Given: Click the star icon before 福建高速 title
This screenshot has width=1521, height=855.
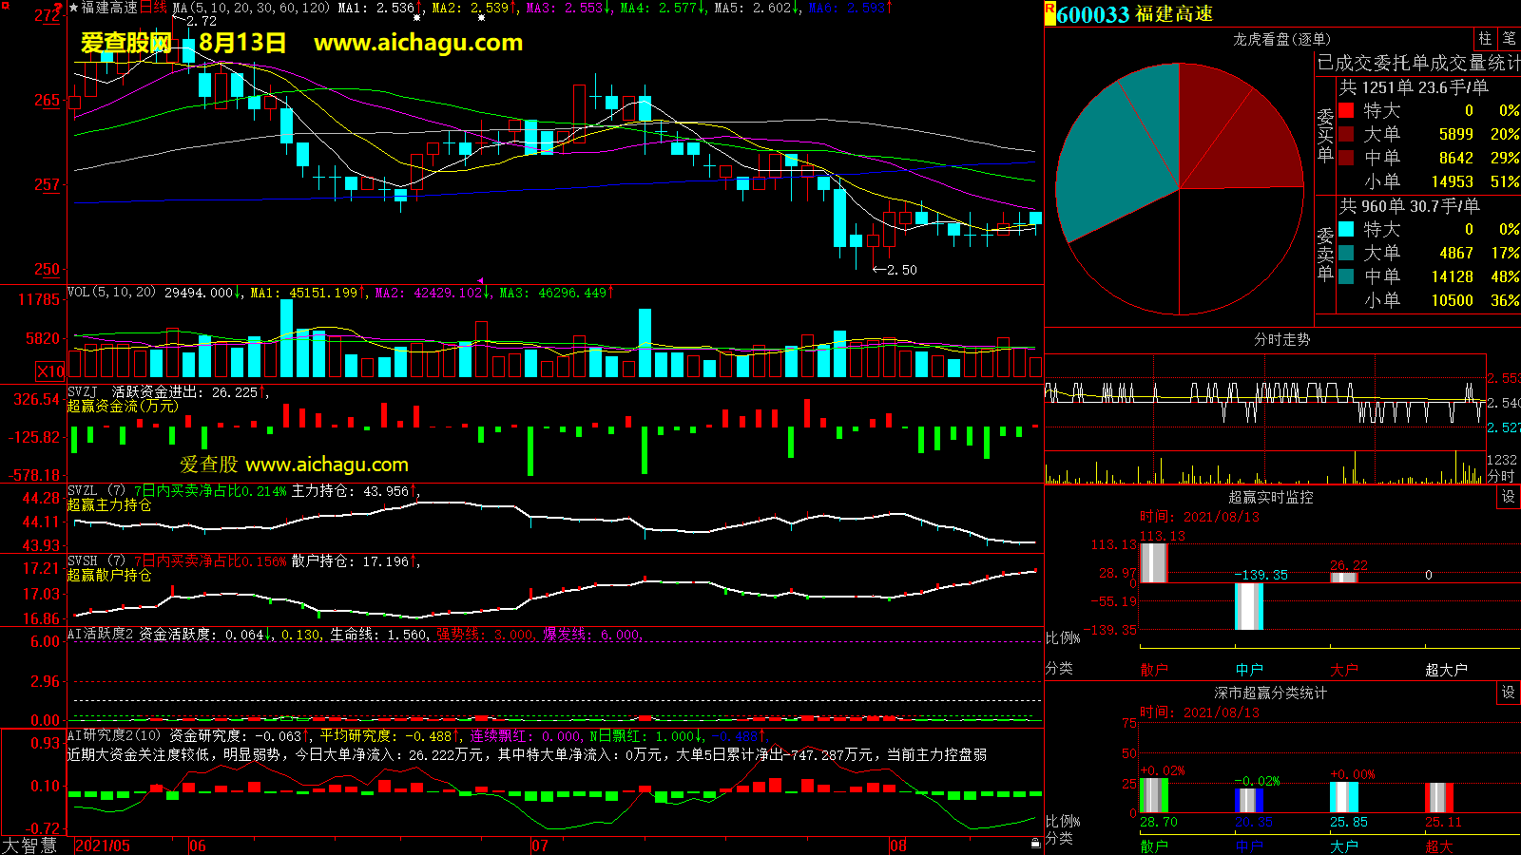Looking at the screenshot, I should [74, 8].
